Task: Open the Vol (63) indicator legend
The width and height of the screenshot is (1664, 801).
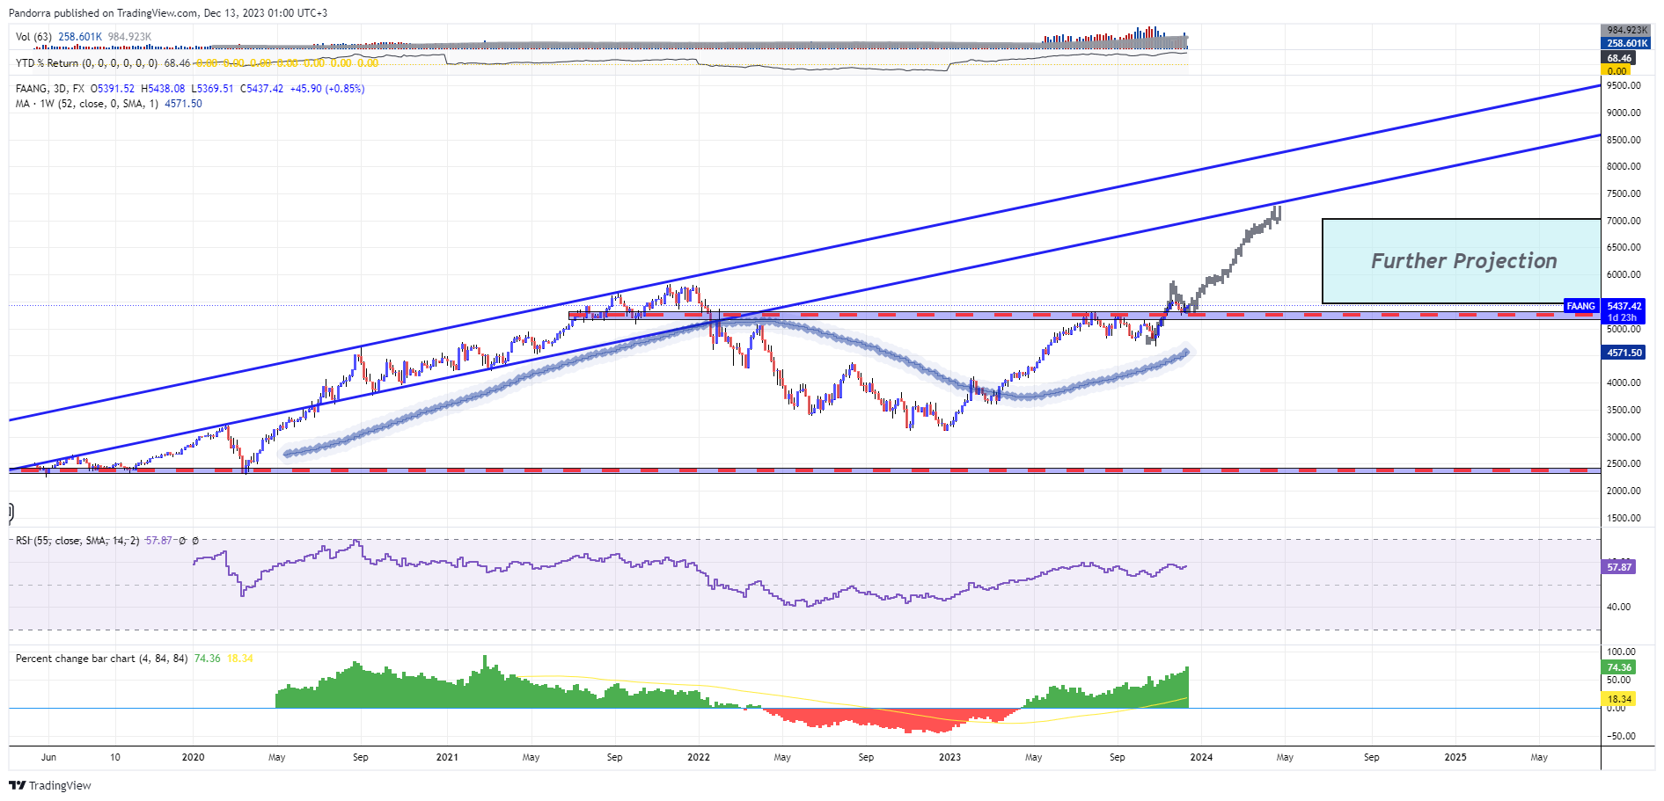Action: 33,37
